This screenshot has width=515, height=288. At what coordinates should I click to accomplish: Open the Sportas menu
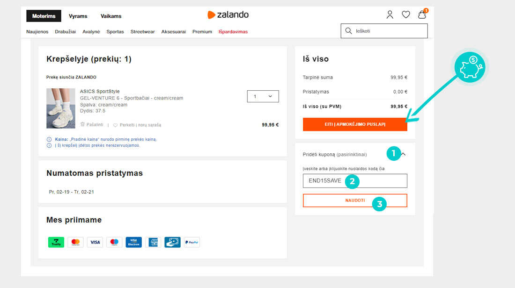pyautogui.click(x=115, y=32)
